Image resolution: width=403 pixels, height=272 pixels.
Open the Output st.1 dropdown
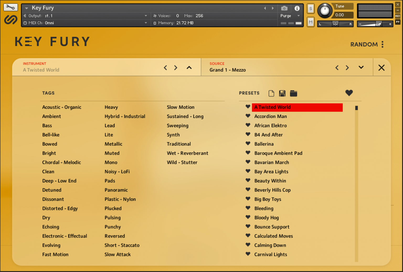pyautogui.click(x=146, y=16)
